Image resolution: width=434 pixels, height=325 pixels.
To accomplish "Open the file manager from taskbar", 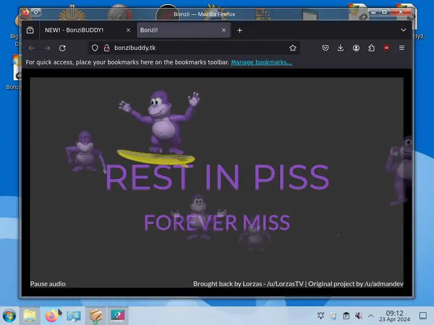I will (x=30, y=316).
